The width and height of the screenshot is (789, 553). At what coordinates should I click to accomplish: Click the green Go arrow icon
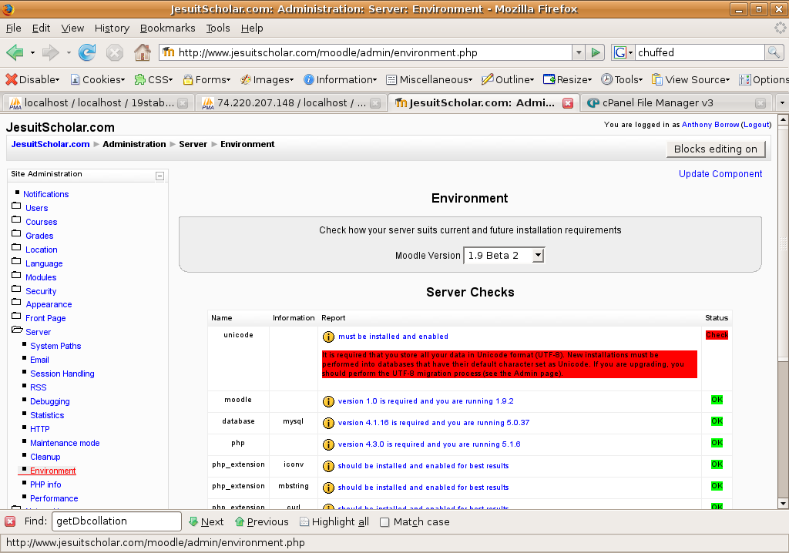[596, 52]
